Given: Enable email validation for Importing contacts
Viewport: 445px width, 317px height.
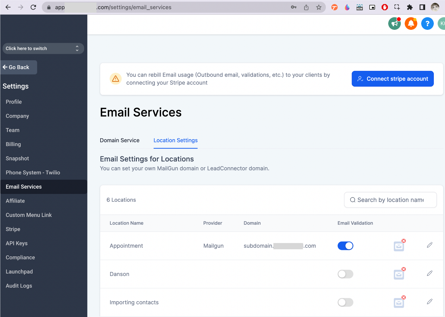Looking at the screenshot, I should coord(345,302).
